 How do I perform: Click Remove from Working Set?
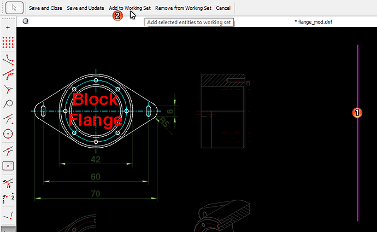183,8
